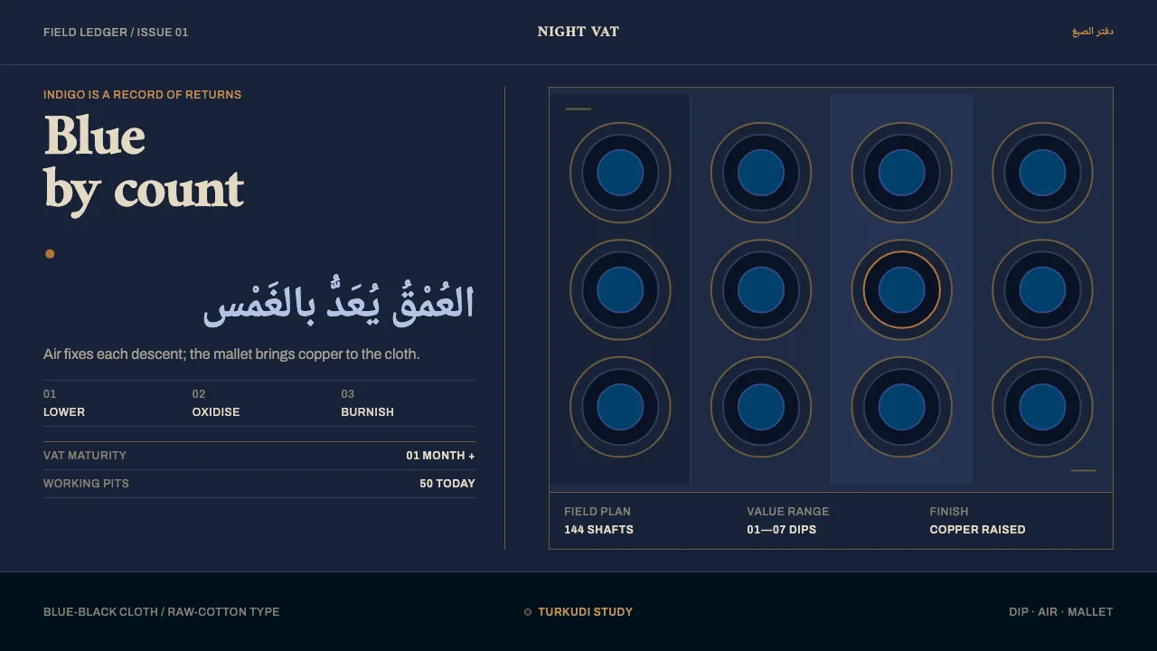
Task: Click the 50 TODAY value
Action: pyautogui.click(x=447, y=484)
